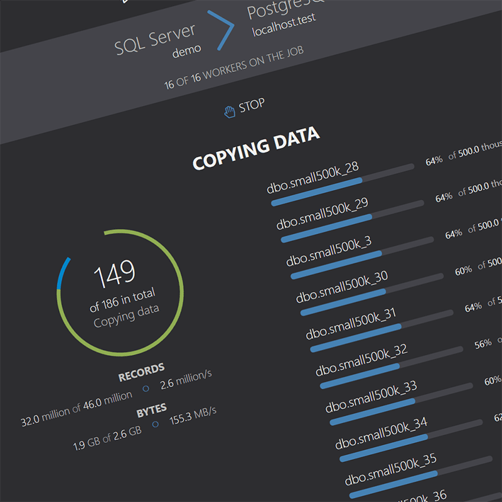This screenshot has height=502, width=502.
Task: Select the dbo.small500k_34 table entry
Action: 381,432
